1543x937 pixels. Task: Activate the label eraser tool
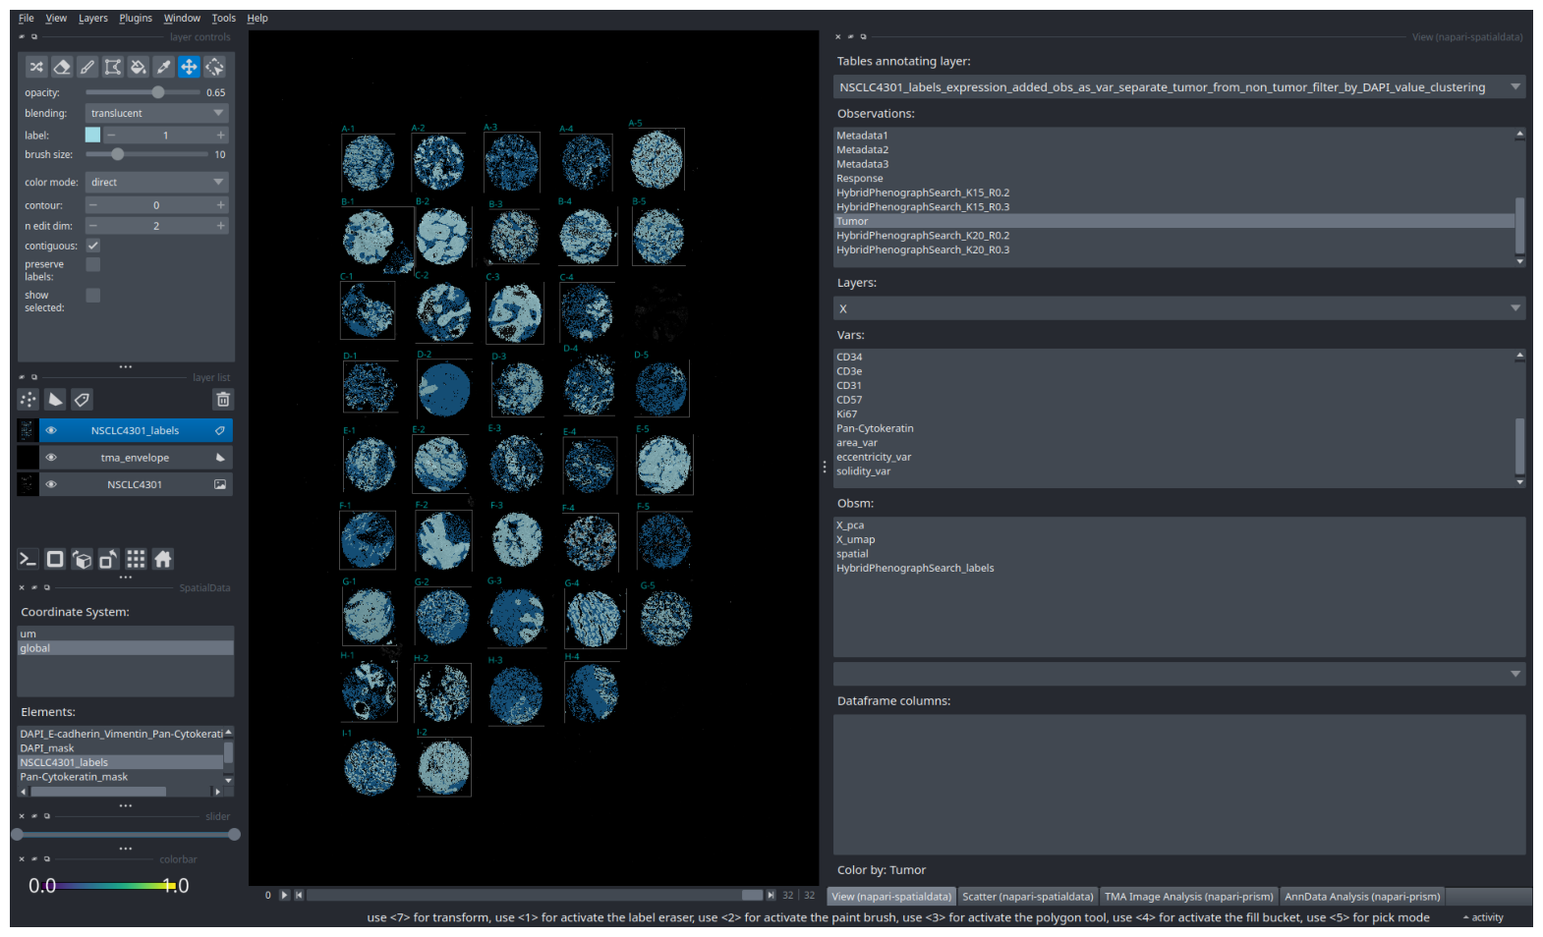62,67
